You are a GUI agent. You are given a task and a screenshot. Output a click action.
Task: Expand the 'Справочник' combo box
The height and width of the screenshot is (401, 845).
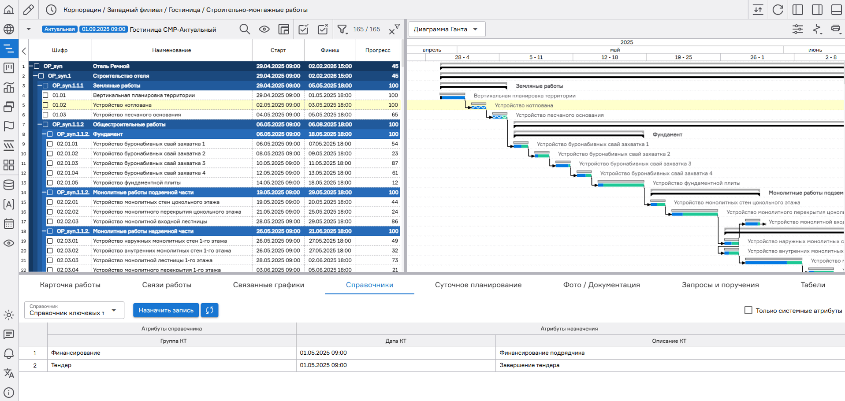coord(74,310)
